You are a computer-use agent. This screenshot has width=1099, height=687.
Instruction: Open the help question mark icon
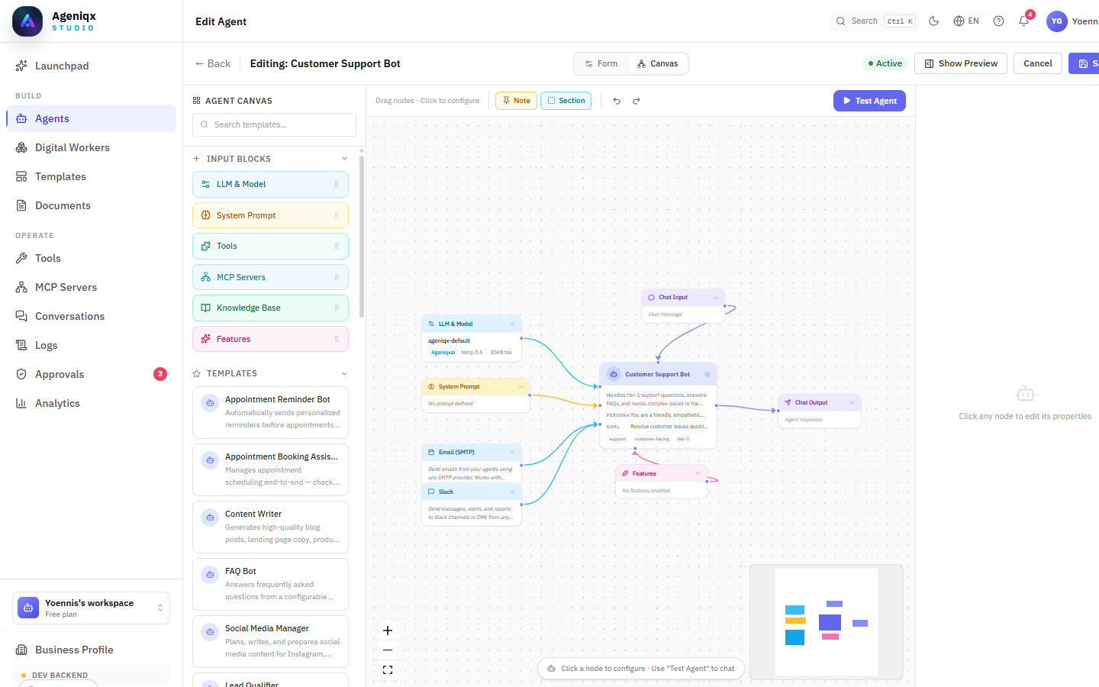pos(998,21)
